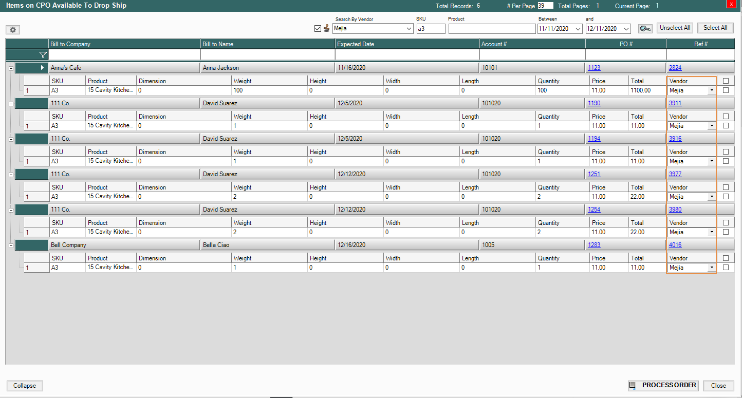
Task: Collapse the Anna's Cafe row group
Action: [x=11, y=68]
